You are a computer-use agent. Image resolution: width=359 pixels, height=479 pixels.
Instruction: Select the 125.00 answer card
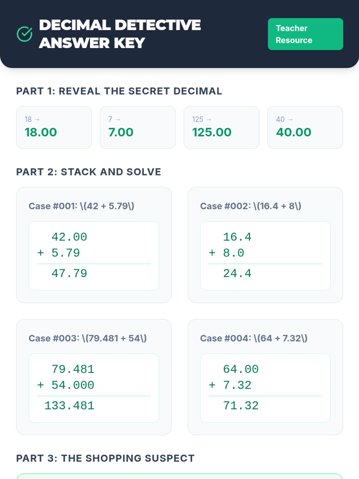click(221, 127)
